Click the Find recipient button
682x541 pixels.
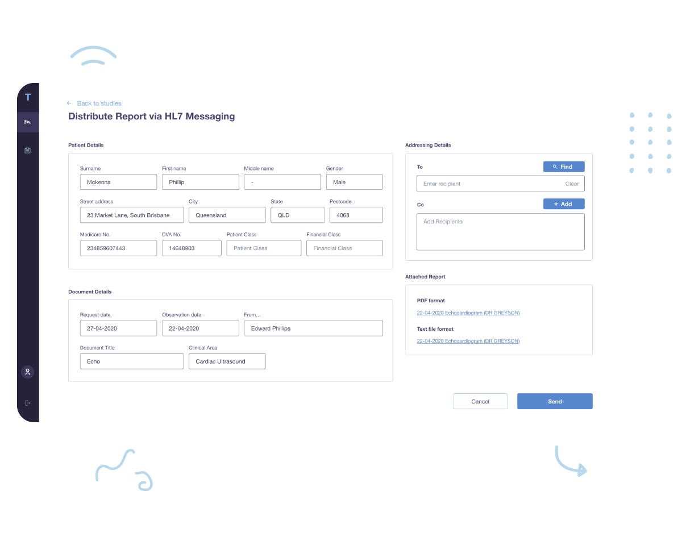[x=564, y=167]
